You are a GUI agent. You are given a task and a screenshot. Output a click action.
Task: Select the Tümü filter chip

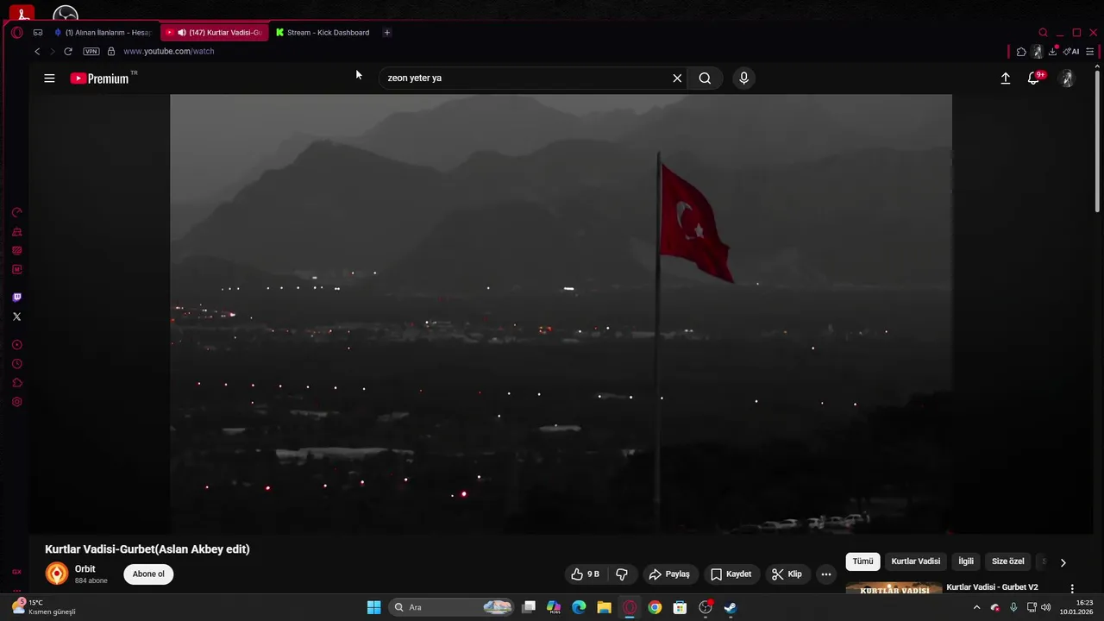[x=862, y=561]
